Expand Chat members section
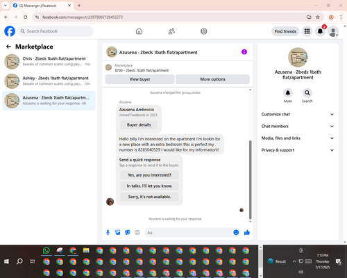 pyautogui.click(x=298, y=126)
